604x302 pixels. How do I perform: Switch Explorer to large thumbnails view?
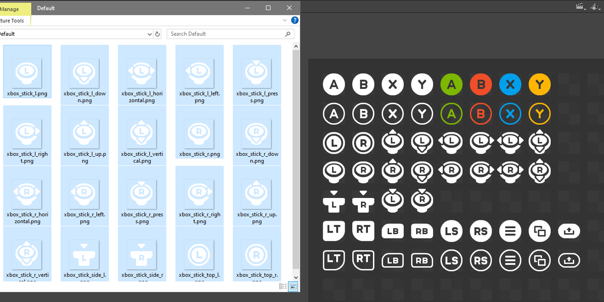coord(293,286)
